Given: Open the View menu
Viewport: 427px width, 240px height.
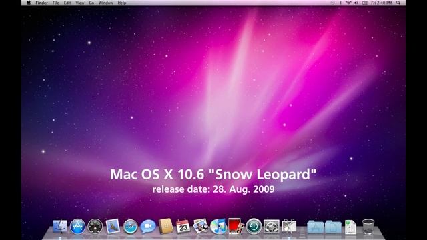Looking at the screenshot, I should (80, 3).
